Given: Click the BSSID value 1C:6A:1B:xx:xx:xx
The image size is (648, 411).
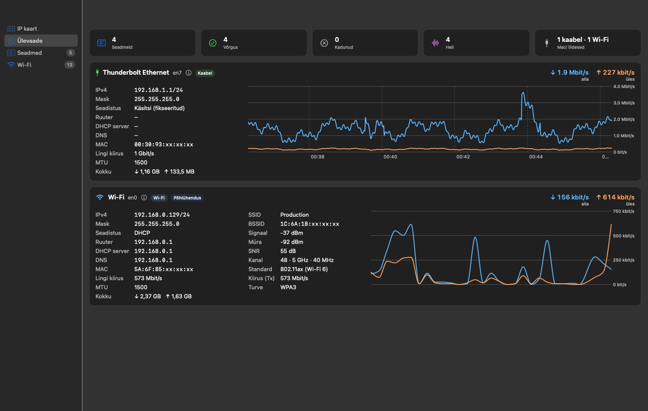Looking at the screenshot, I should coord(310,224).
